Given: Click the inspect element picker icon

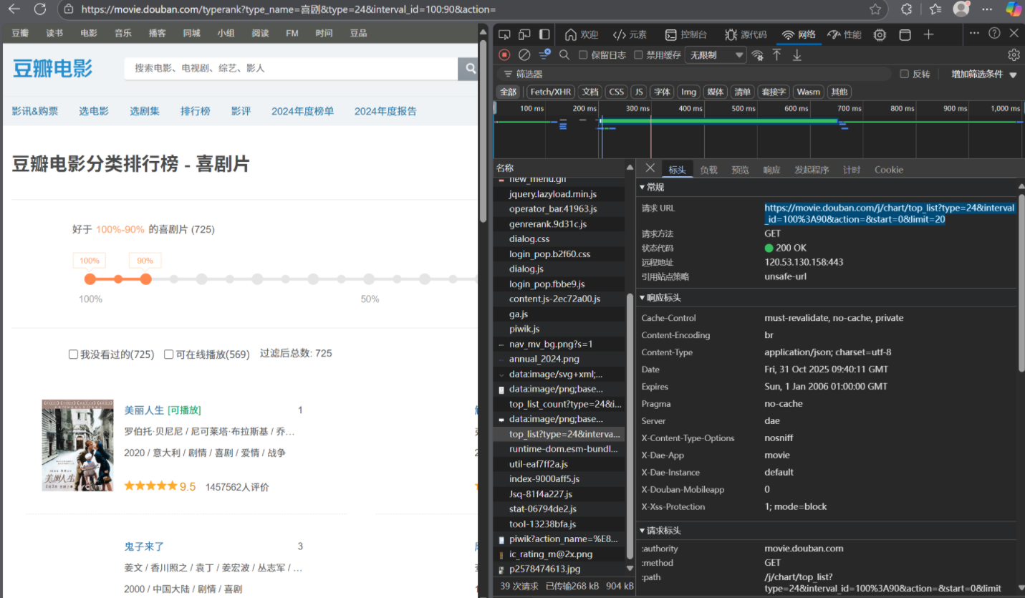Looking at the screenshot, I should point(504,34).
